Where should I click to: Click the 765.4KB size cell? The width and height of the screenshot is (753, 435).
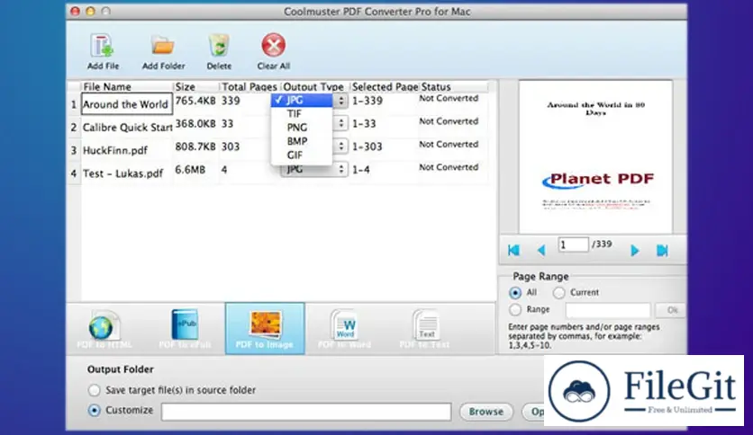[195, 101]
